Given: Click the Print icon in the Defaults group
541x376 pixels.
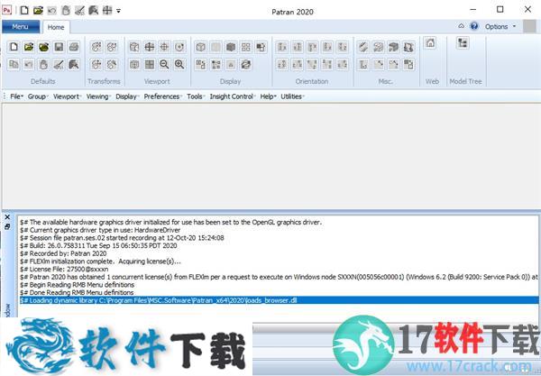Looking at the screenshot, I should tap(74, 47).
